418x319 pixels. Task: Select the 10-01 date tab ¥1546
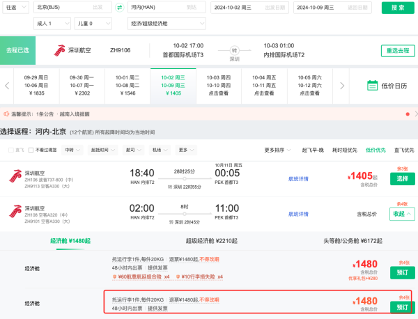pyautogui.click(x=127, y=86)
